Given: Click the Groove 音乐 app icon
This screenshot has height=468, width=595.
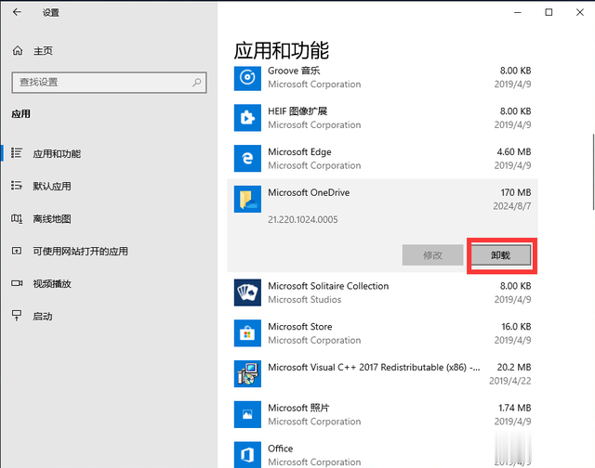Looking at the screenshot, I should coord(247,77).
